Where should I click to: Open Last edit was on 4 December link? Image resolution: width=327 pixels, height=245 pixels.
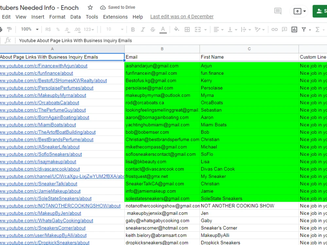click(x=182, y=17)
